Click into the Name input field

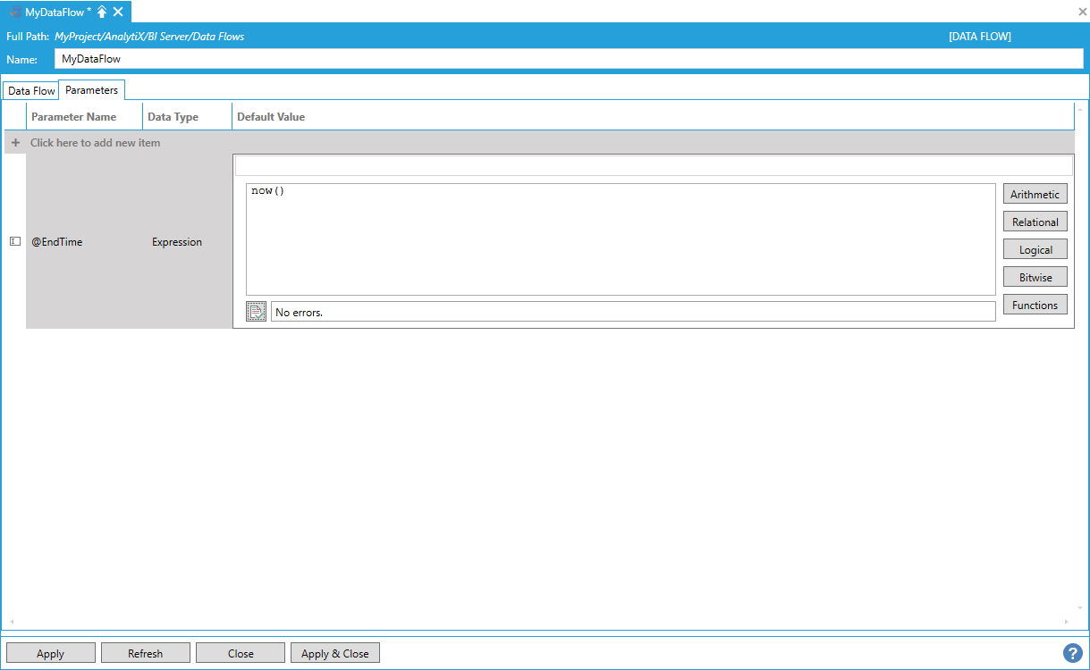click(x=568, y=59)
